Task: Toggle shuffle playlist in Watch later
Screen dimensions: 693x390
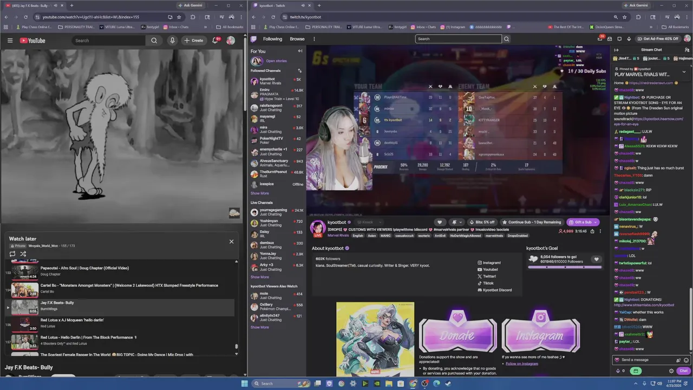Action: pos(23,253)
